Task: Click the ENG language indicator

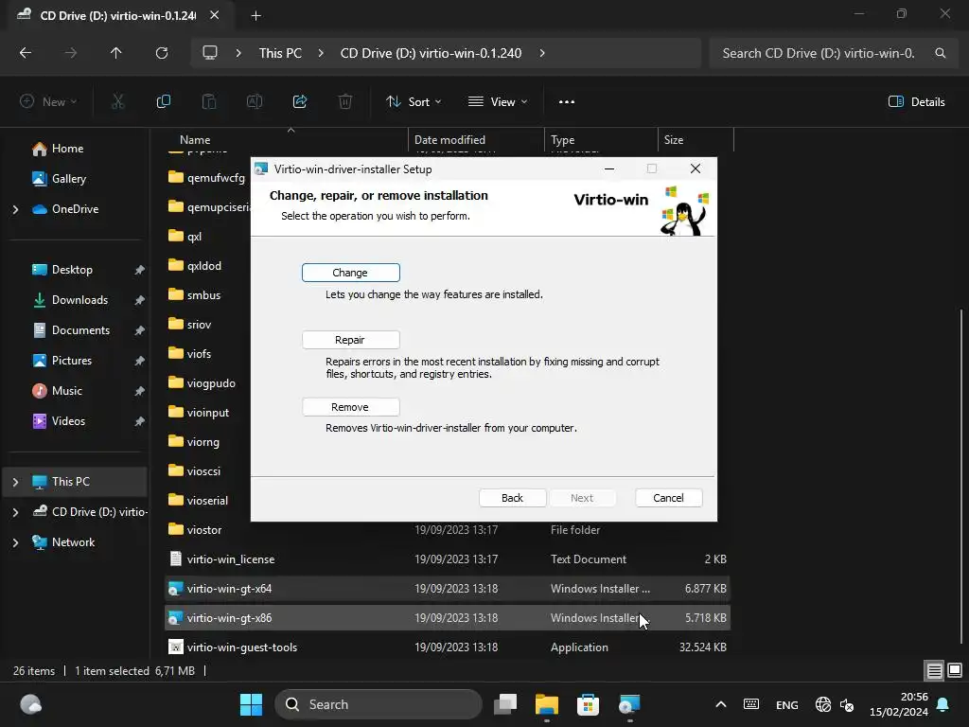Action: pos(786,705)
